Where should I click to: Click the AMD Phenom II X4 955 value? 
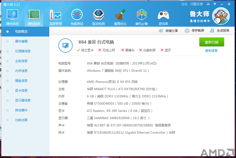pyautogui.click(x=112, y=82)
